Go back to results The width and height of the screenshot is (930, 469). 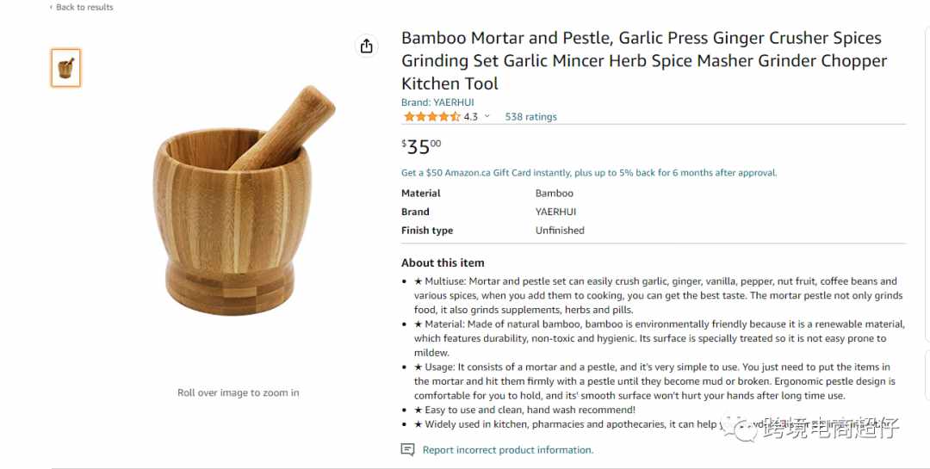click(84, 7)
